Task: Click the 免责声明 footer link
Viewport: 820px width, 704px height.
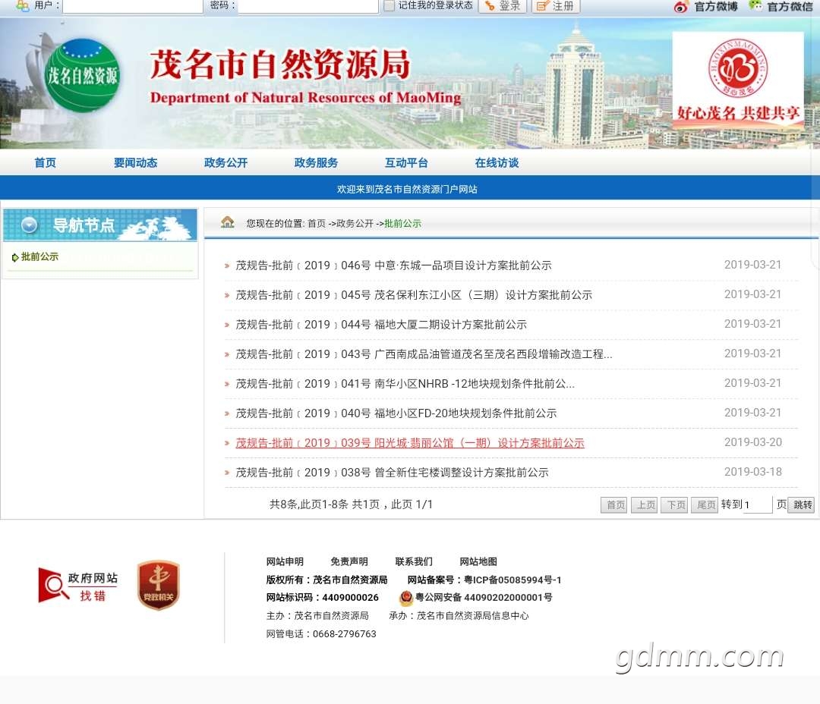Action: click(349, 561)
